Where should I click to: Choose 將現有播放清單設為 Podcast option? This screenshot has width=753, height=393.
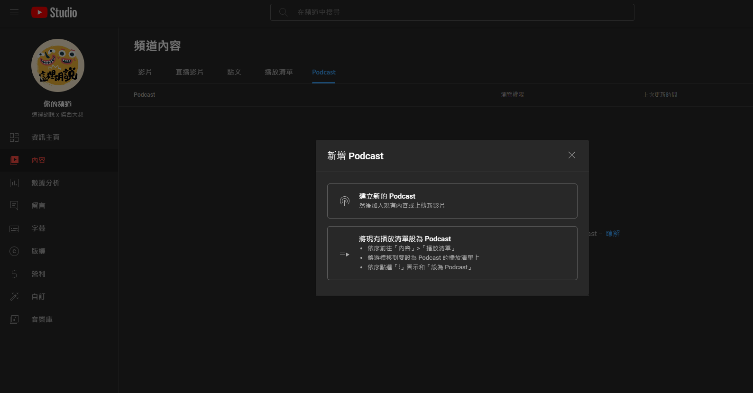point(452,253)
